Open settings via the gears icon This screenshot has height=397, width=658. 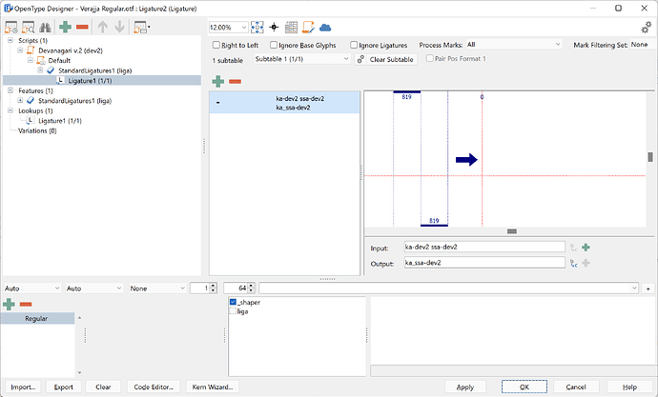click(x=646, y=28)
